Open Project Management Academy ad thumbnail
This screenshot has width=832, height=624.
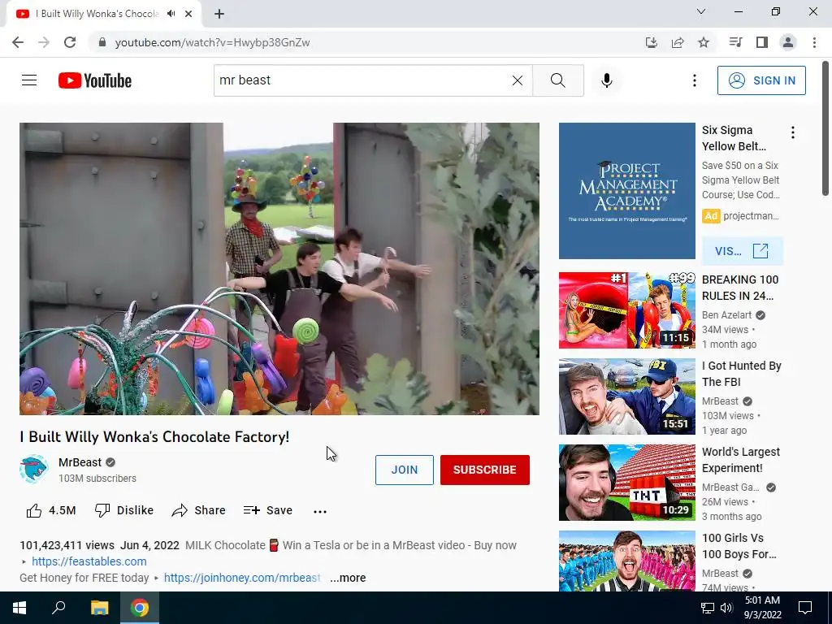(x=626, y=191)
